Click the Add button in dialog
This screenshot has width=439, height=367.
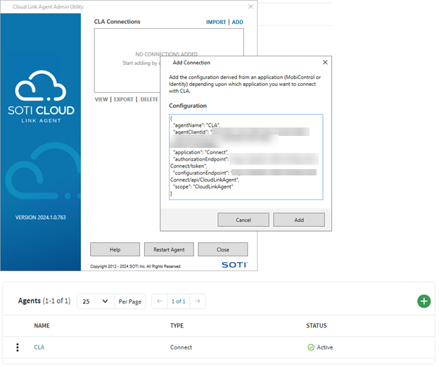pos(298,220)
